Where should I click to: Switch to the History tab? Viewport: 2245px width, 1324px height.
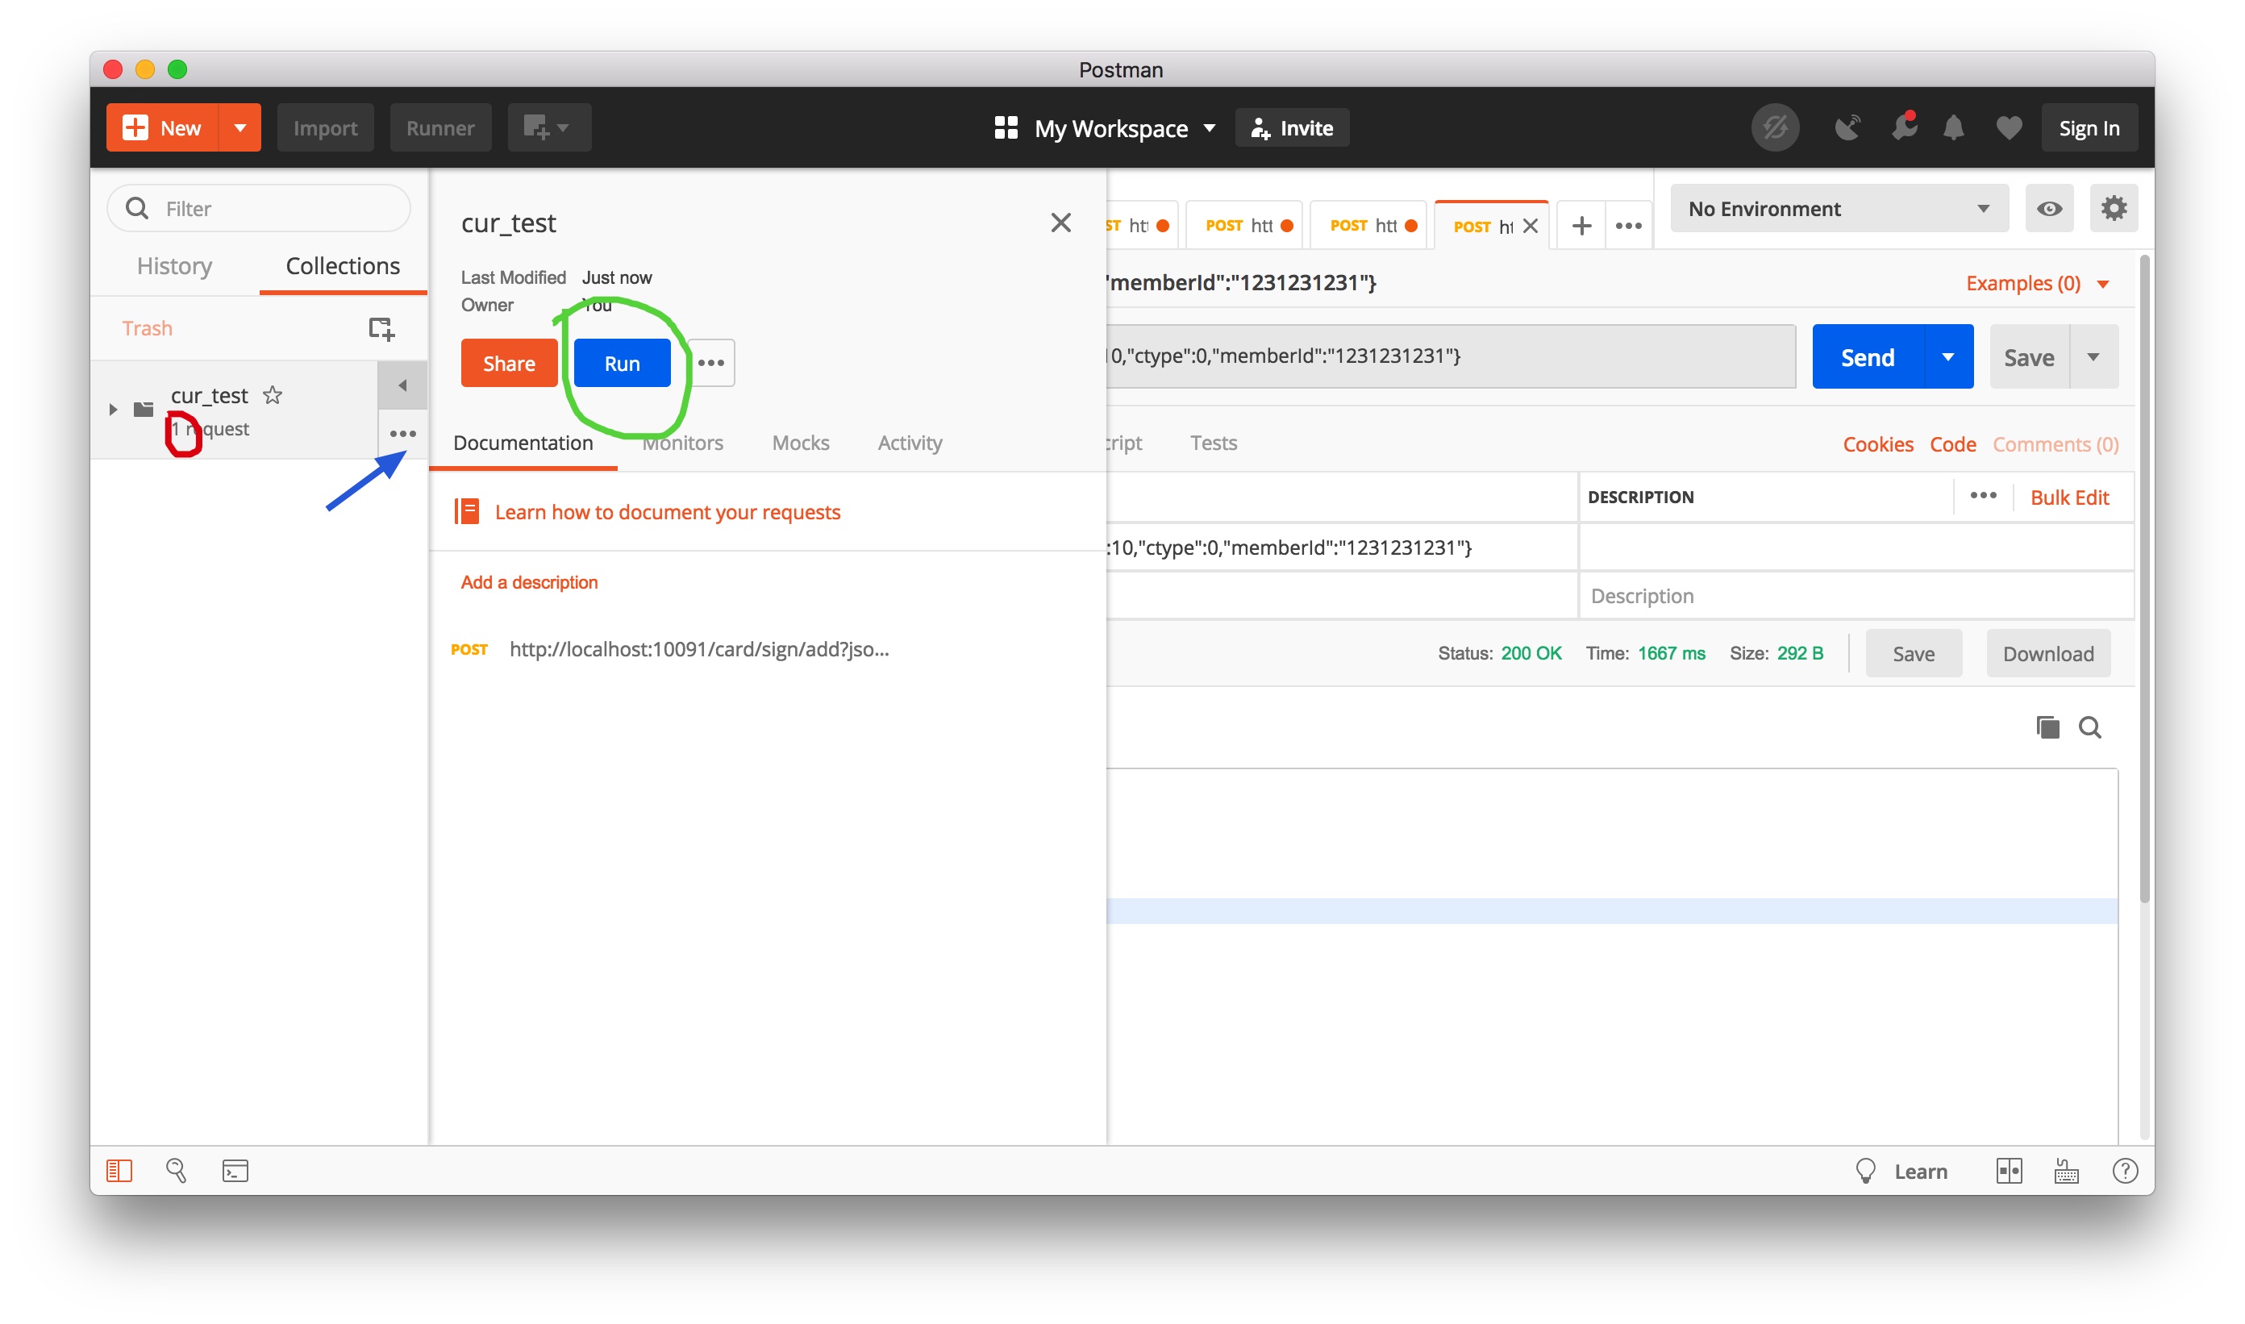point(174,266)
